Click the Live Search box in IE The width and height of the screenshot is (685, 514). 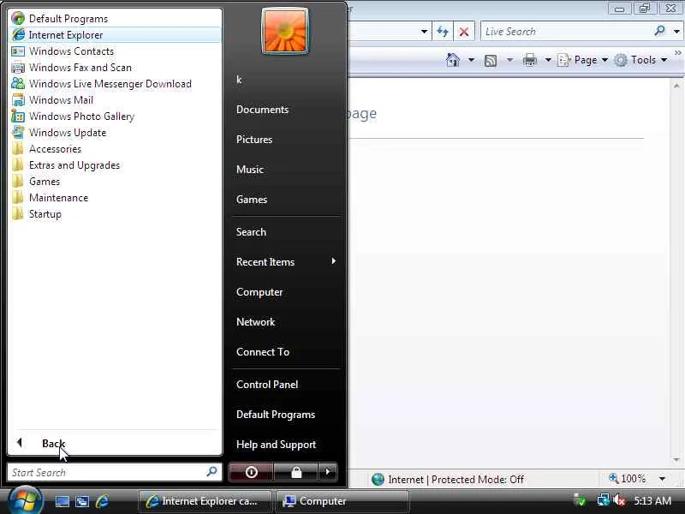(x=567, y=32)
